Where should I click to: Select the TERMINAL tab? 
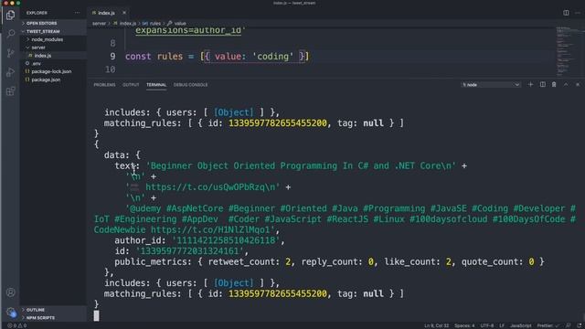click(156, 85)
